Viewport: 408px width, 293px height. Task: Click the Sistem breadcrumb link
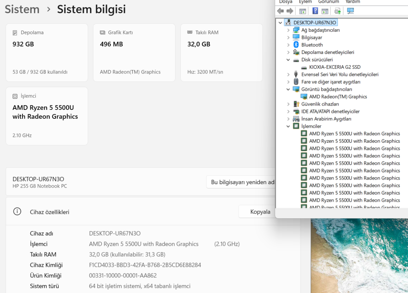coord(22,9)
